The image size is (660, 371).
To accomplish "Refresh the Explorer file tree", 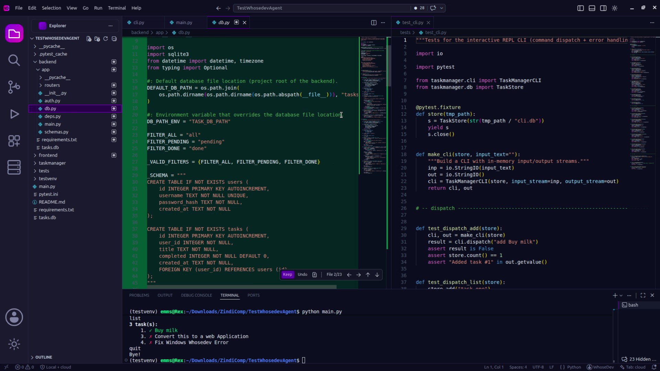I will [x=106, y=38].
